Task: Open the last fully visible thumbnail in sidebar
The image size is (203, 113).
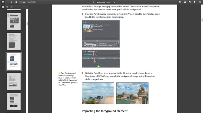Action: click(14, 101)
